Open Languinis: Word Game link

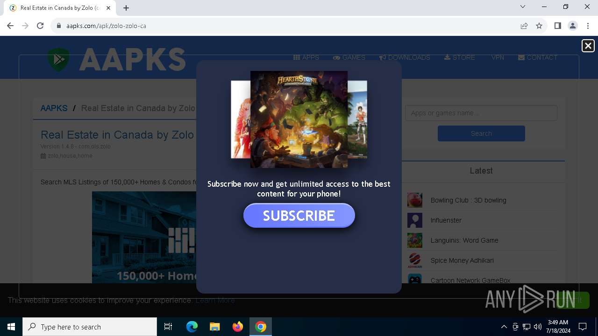click(x=464, y=240)
